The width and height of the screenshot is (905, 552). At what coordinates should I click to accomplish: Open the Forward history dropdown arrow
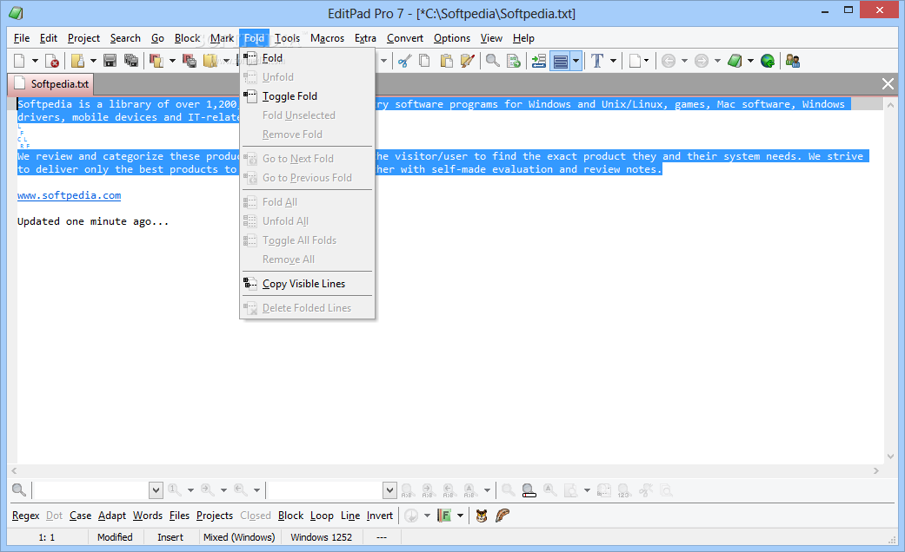[x=717, y=61]
